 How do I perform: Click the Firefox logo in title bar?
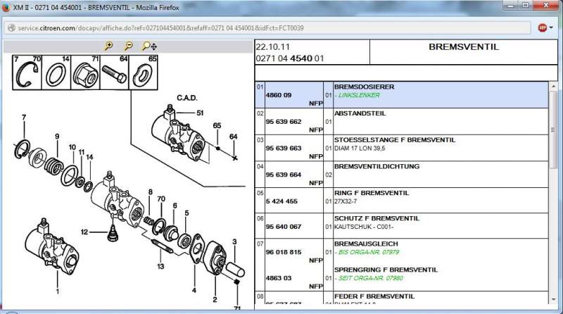(6, 7)
